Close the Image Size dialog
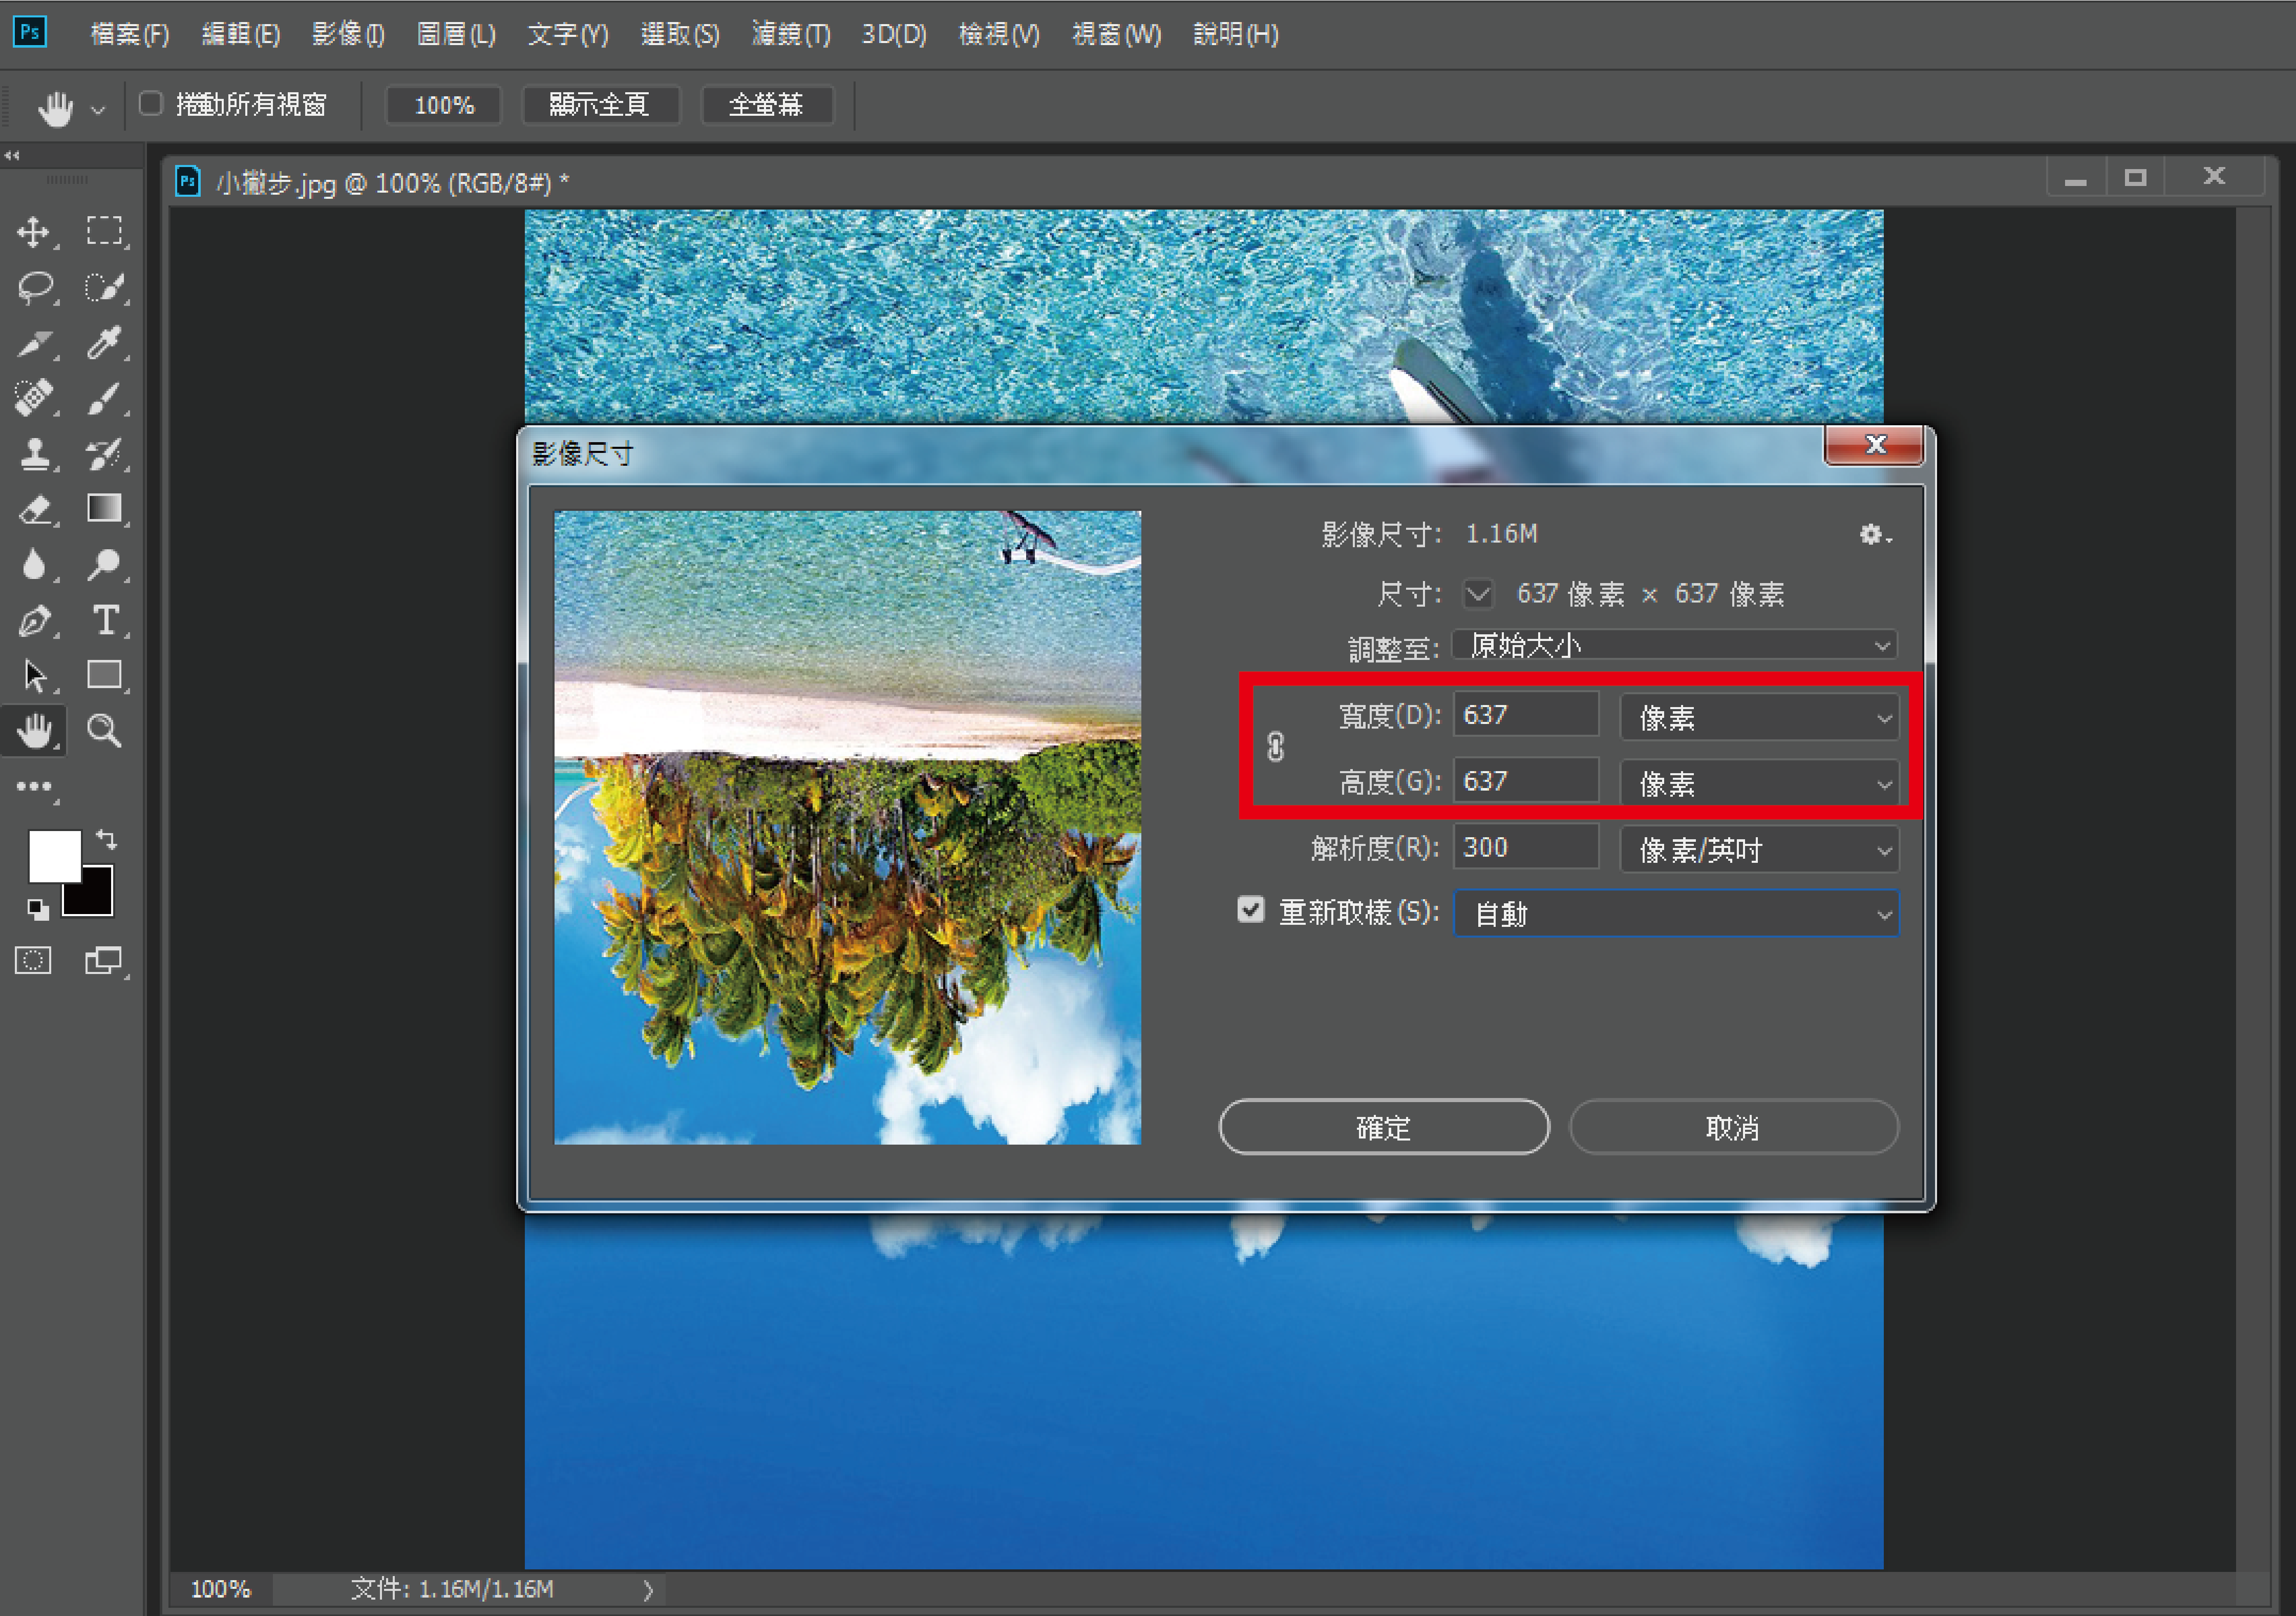This screenshot has width=2296, height=1616. tap(1874, 446)
